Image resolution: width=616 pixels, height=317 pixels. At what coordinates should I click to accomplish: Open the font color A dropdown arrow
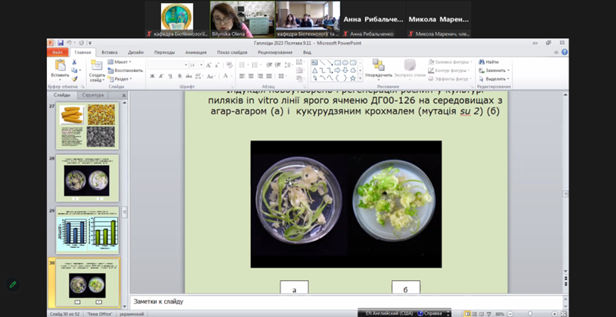click(232, 76)
